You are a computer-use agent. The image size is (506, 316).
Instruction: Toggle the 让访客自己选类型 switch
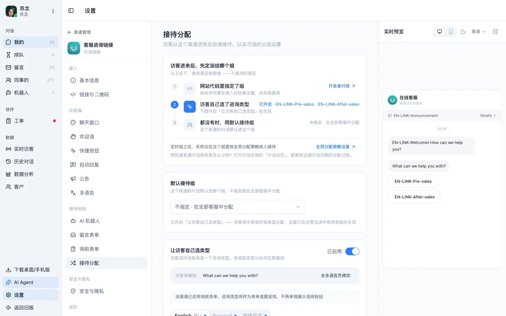[x=352, y=251]
